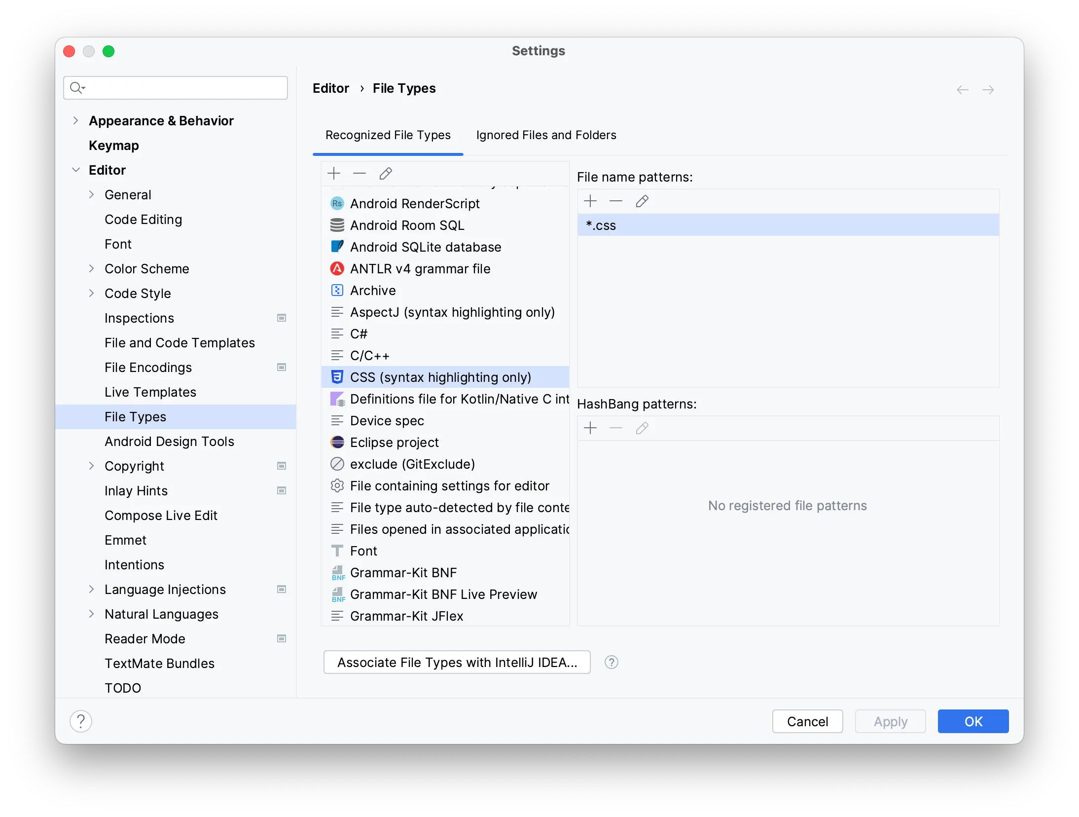The height and width of the screenshot is (817, 1079).
Task: Expand the Color Scheme subtree
Action: pos(91,269)
